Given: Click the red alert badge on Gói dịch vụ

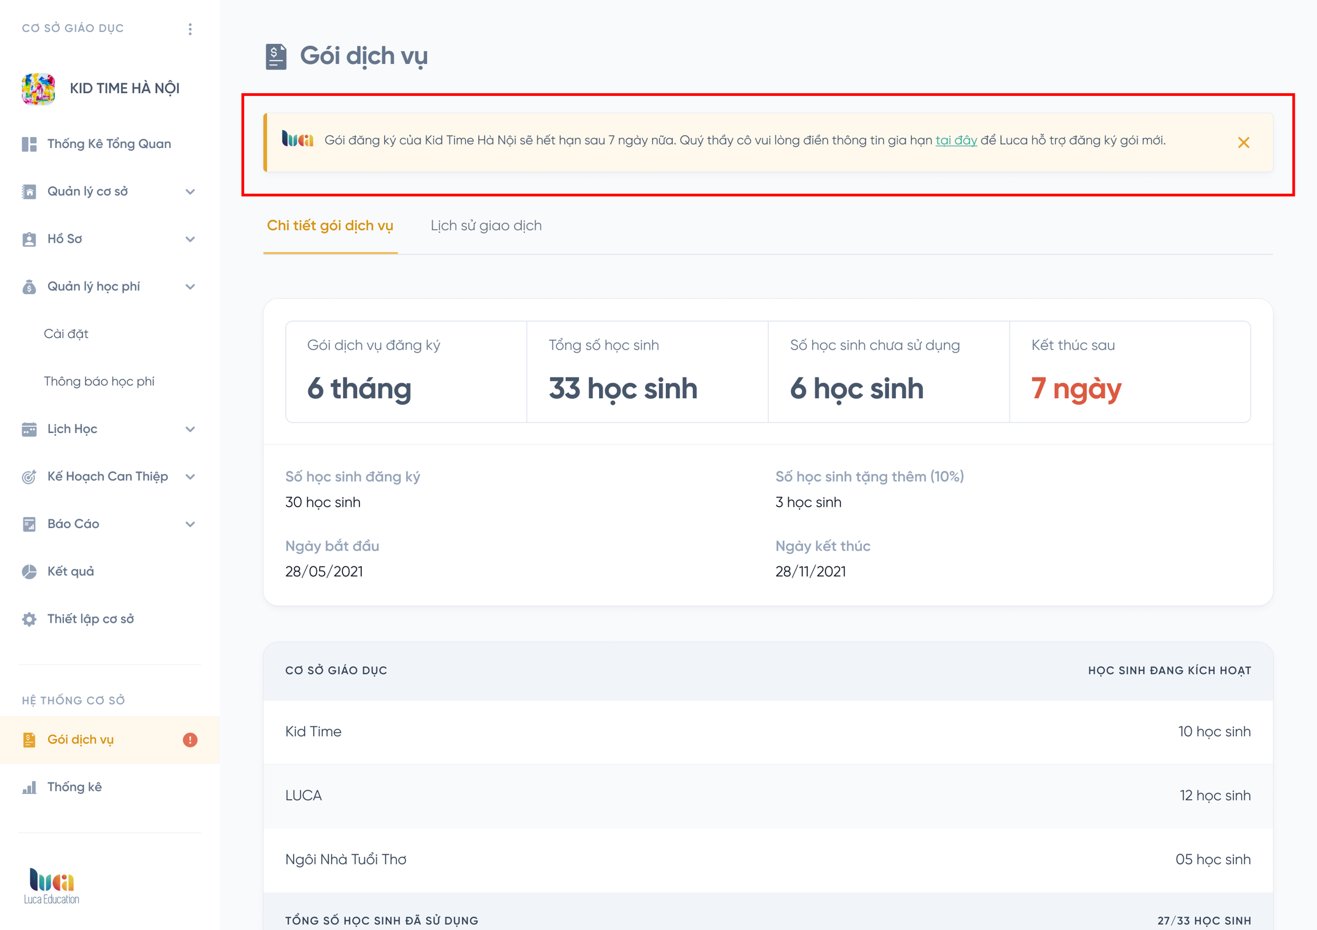Looking at the screenshot, I should pos(190,740).
